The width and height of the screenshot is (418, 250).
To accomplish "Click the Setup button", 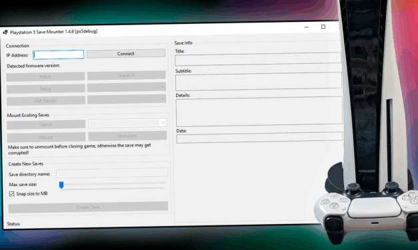I will (x=46, y=88).
